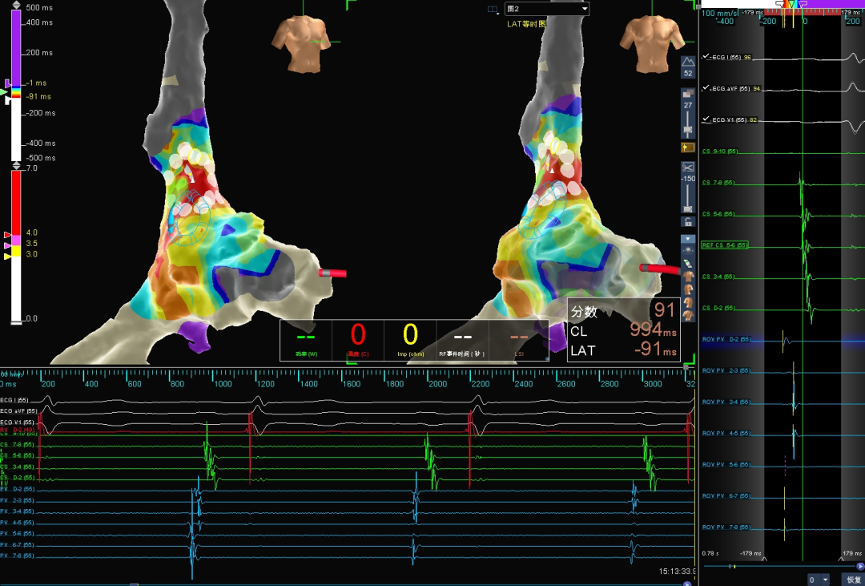The width and height of the screenshot is (865, 586).
Task: Uncheck the ECG aVF channel checkbox
Action: [705, 88]
